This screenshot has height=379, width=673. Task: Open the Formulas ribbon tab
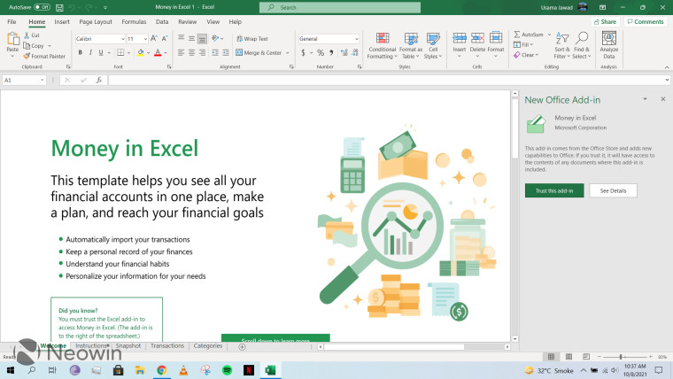[134, 21]
